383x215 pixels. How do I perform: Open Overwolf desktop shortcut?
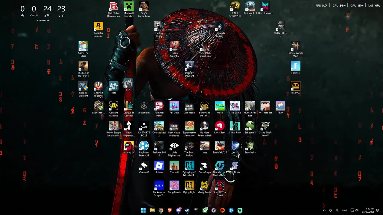tap(144, 168)
